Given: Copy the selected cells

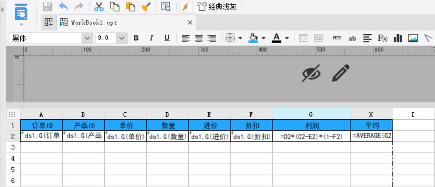Looking at the screenshot, I should click(114, 7).
